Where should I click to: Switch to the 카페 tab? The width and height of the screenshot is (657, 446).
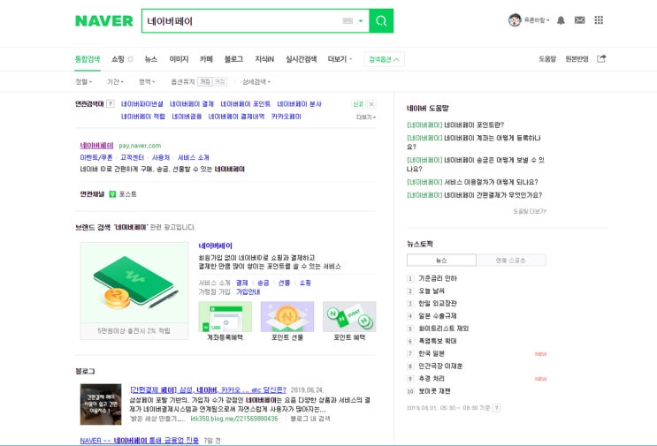click(x=207, y=59)
